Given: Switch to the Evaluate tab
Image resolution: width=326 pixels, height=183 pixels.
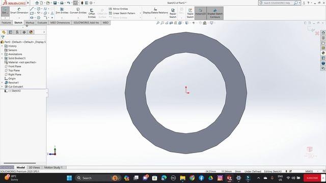Looking at the screenshot, I should click(42, 22).
